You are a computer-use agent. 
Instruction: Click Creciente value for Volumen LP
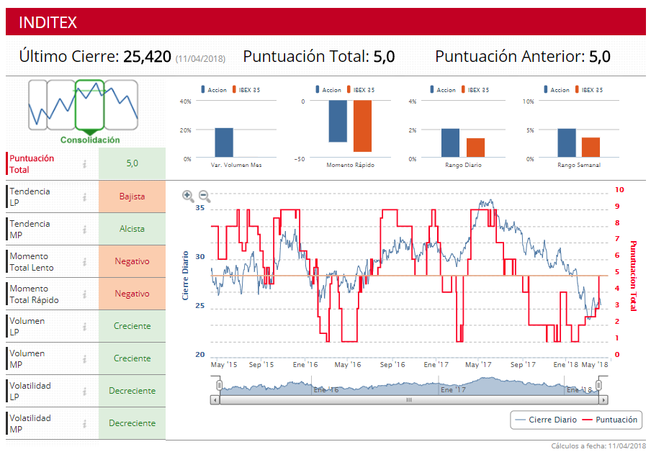[132, 326]
